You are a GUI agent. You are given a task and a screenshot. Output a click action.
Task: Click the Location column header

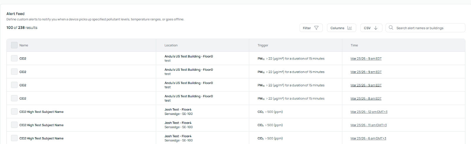point(171,45)
